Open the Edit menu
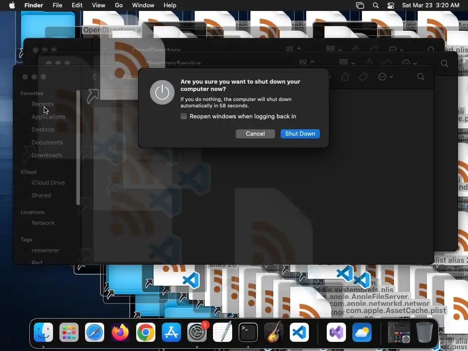This screenshot has height=351, width=468. [x=77, y=5]
